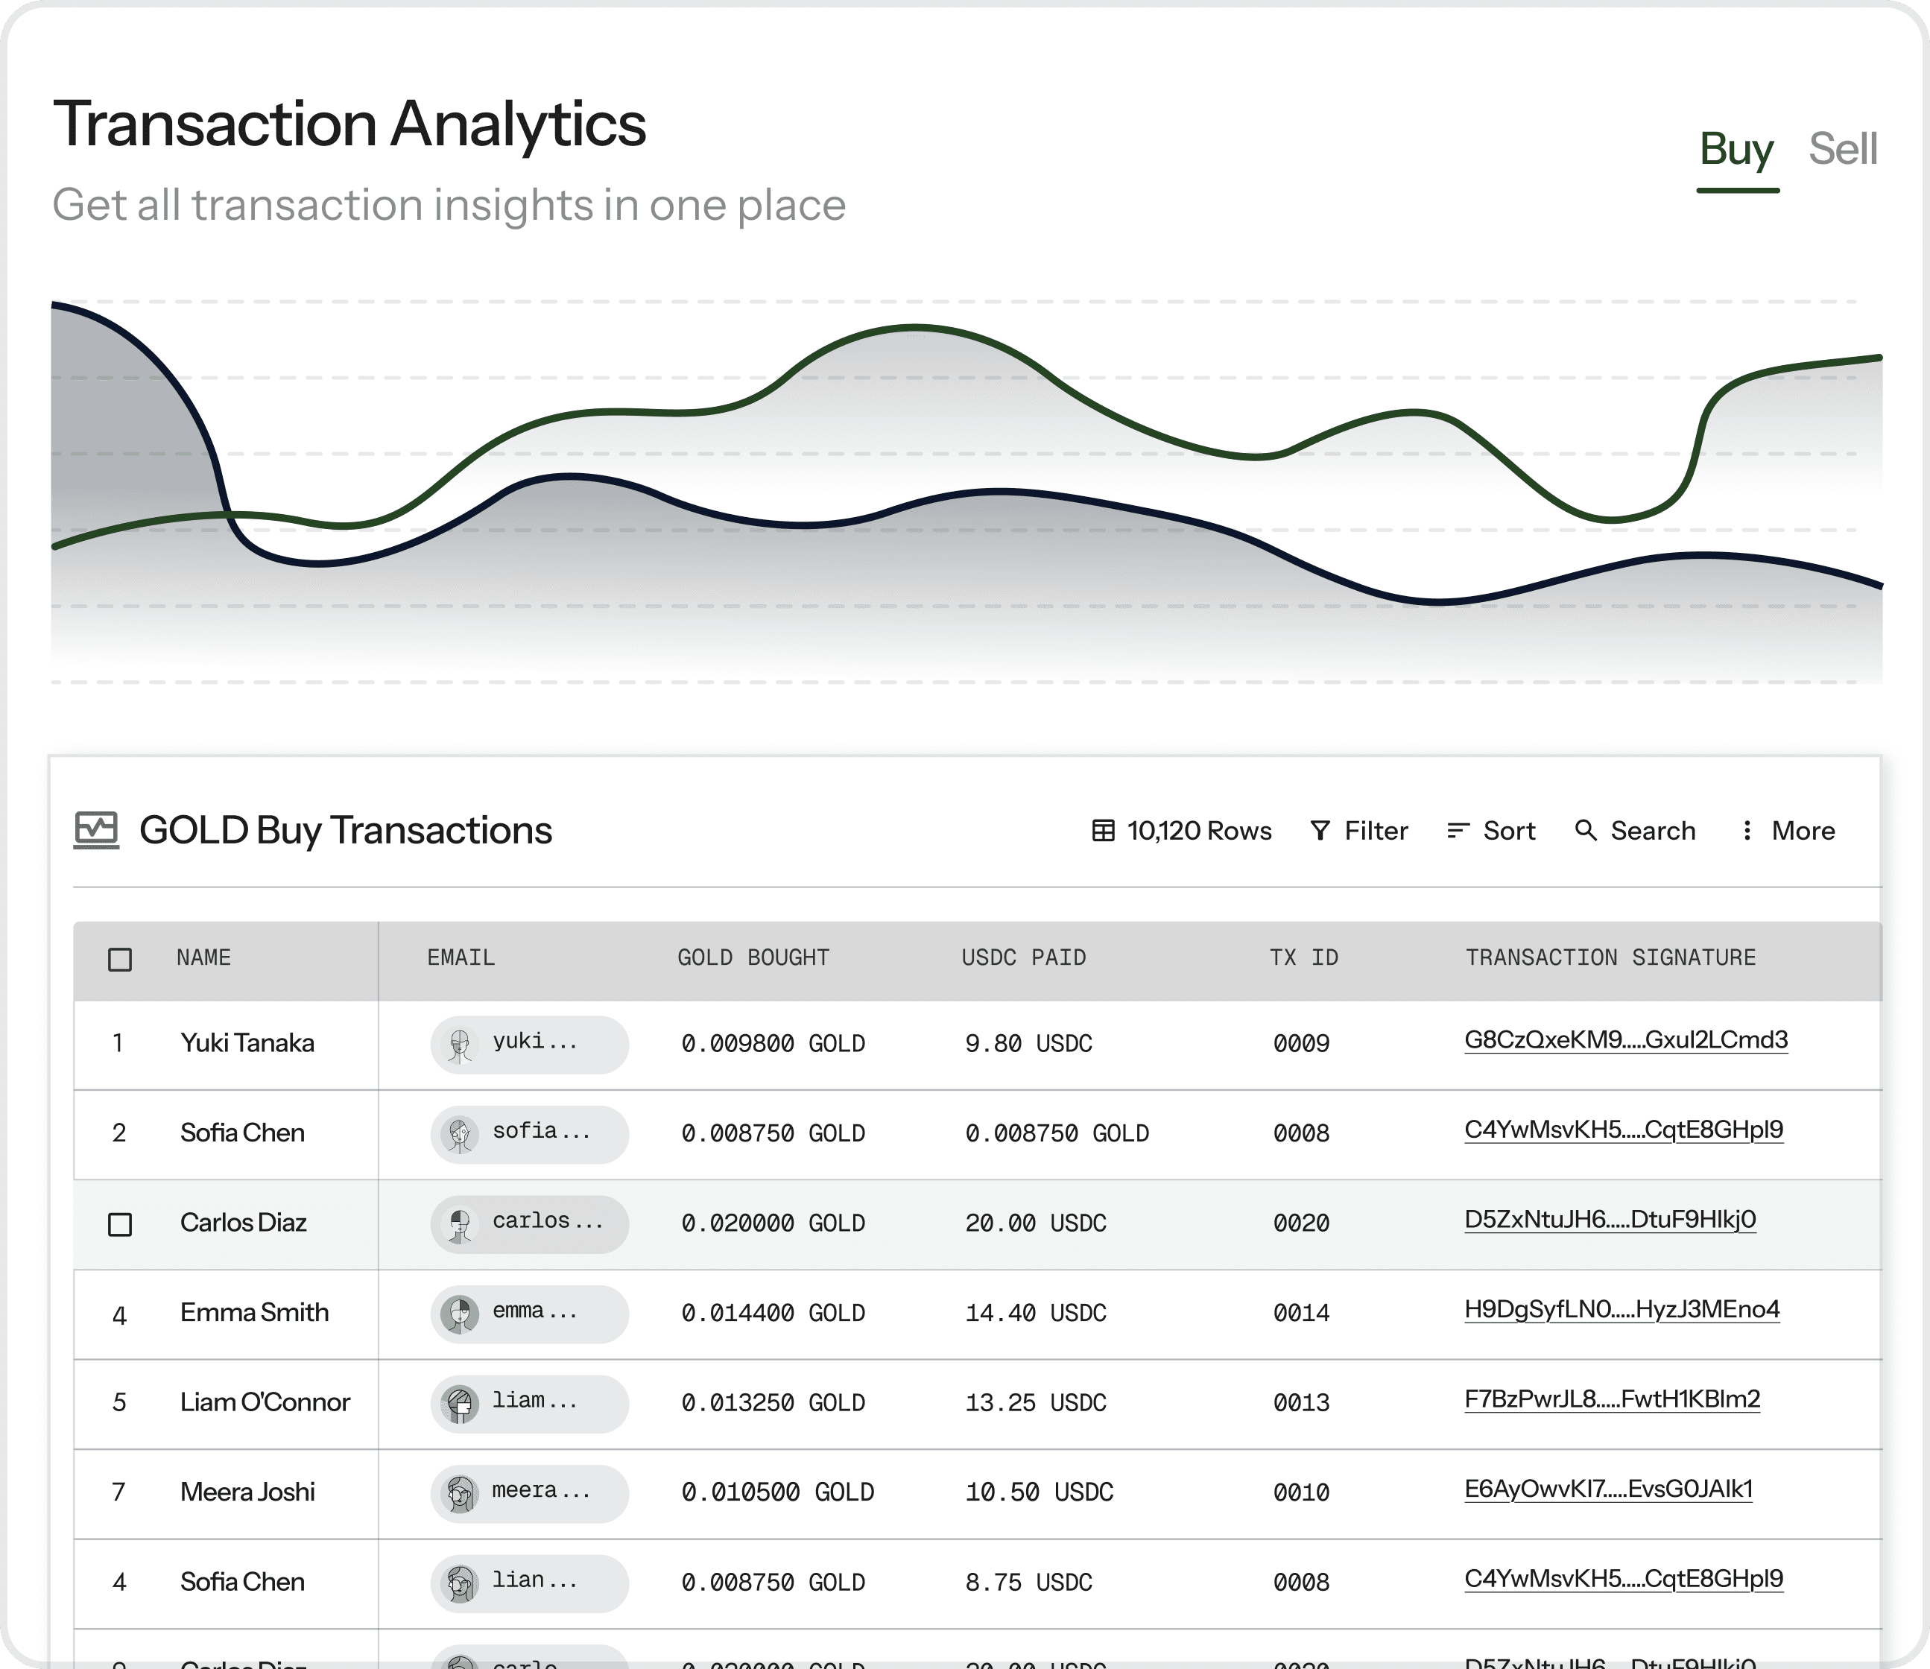Open the Filter options
The image size is (1930, 1669).
(1375, 830)
